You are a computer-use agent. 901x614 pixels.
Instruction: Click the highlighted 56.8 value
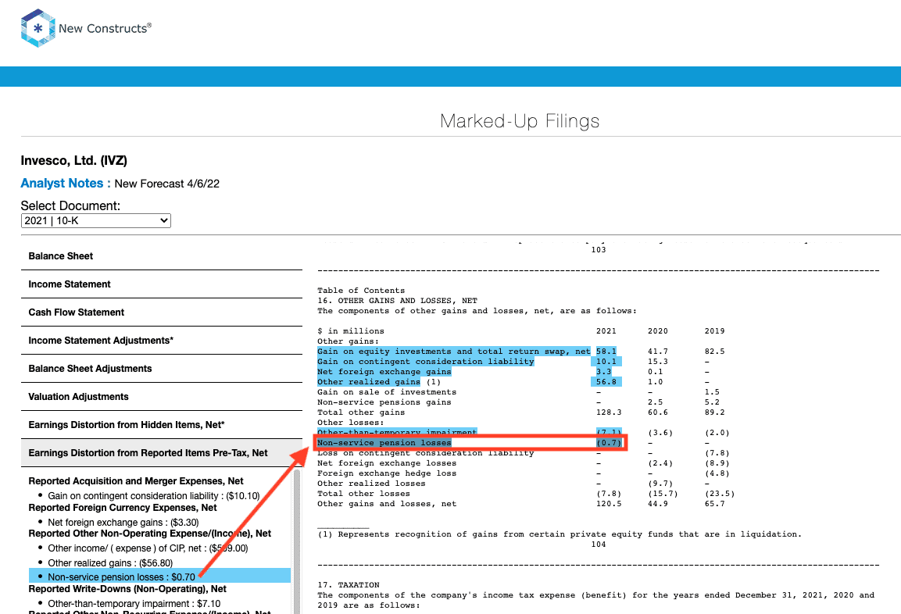click(606, 382)
